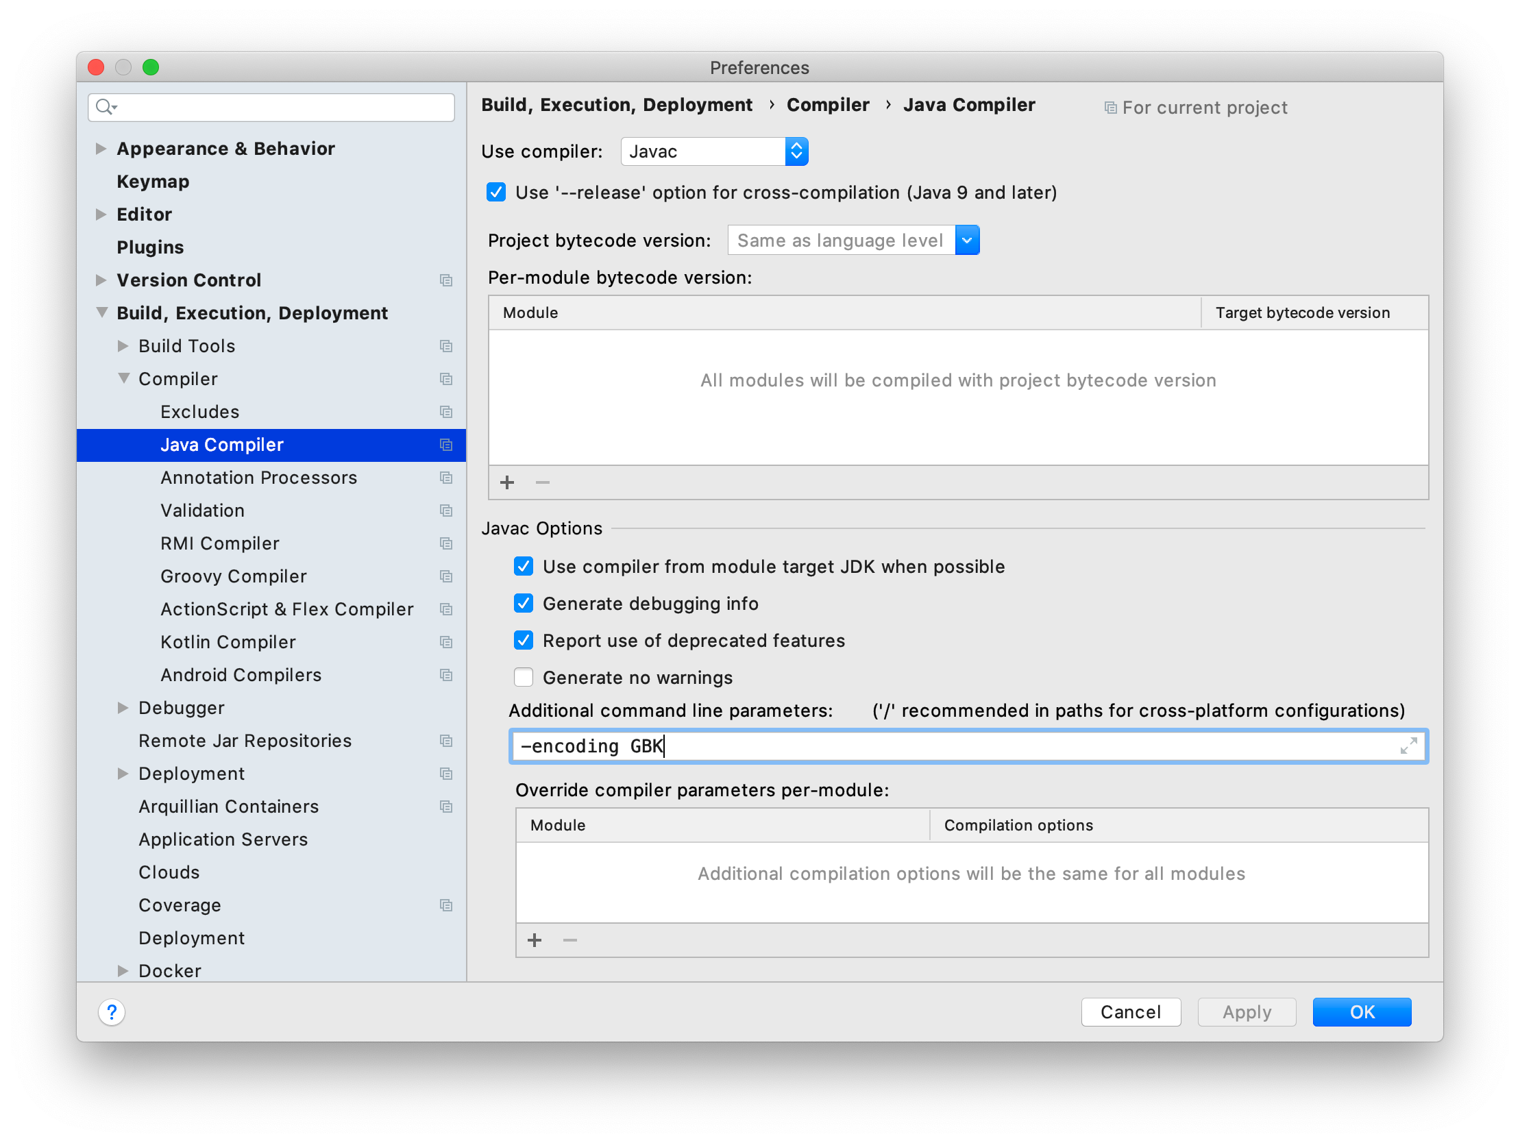Open the Keymap settings page
The height and width of the screenshot is (1143, 1520).
pos(153,182)
